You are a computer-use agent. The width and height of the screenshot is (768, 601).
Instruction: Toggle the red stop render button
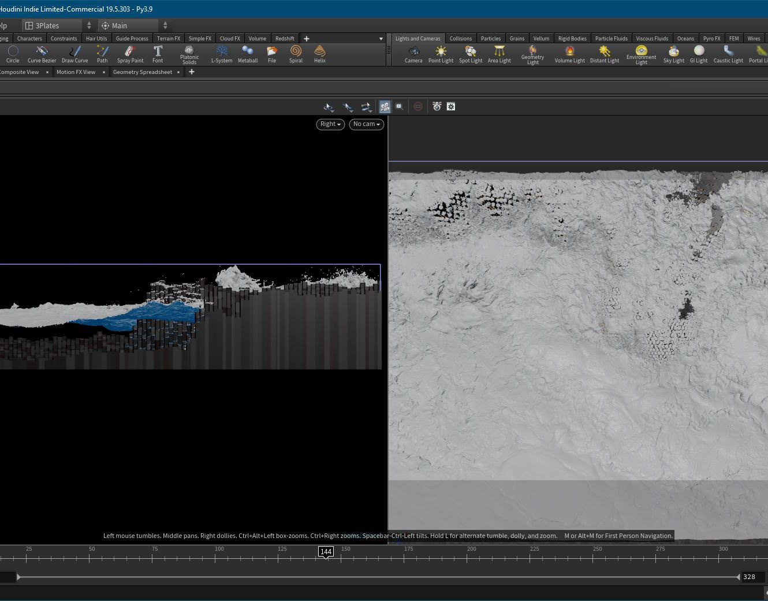418,106
